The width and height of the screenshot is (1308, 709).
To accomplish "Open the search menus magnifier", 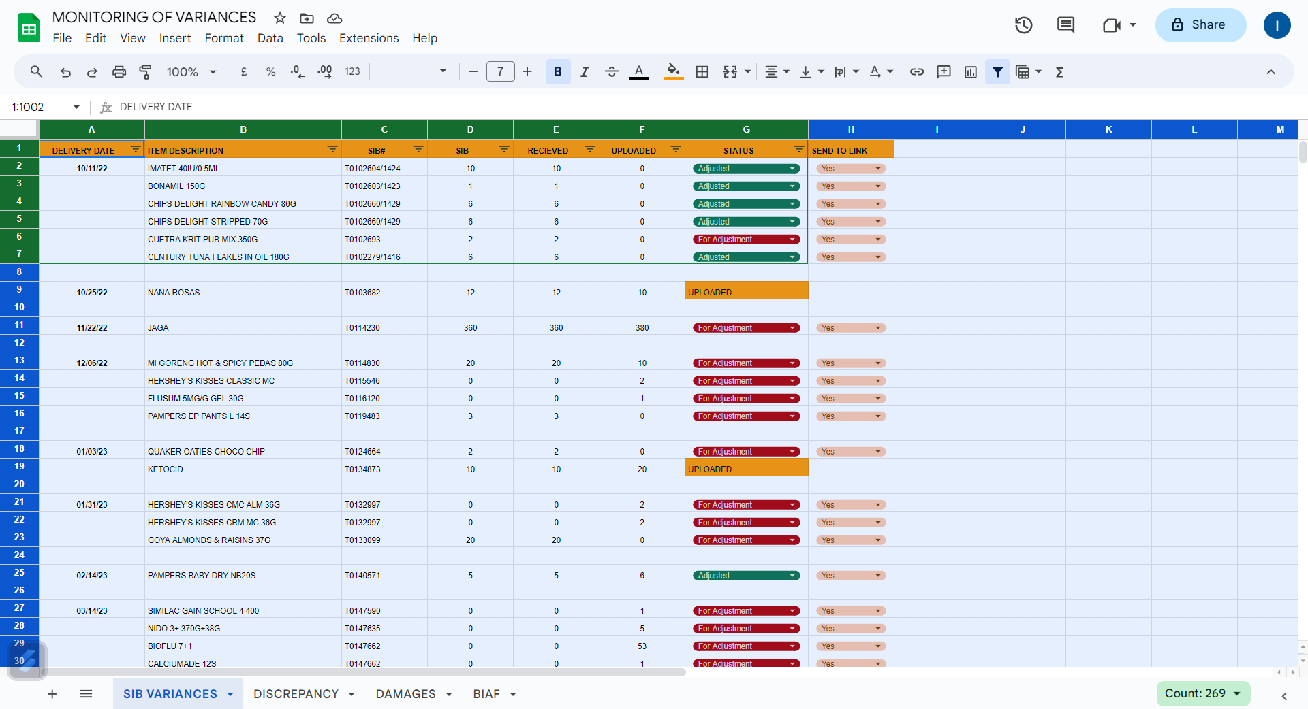I will (x=36, y=71).
